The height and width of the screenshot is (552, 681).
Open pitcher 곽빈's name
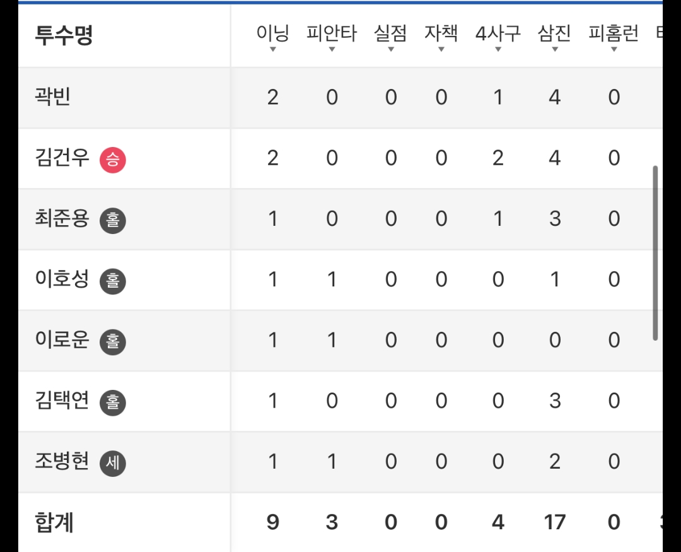click(x=53, y=97)
